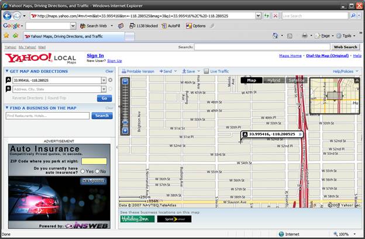Screen dimensions: 365x239
Task: Click the Add to Favorites icon
Action: (16, 36)
